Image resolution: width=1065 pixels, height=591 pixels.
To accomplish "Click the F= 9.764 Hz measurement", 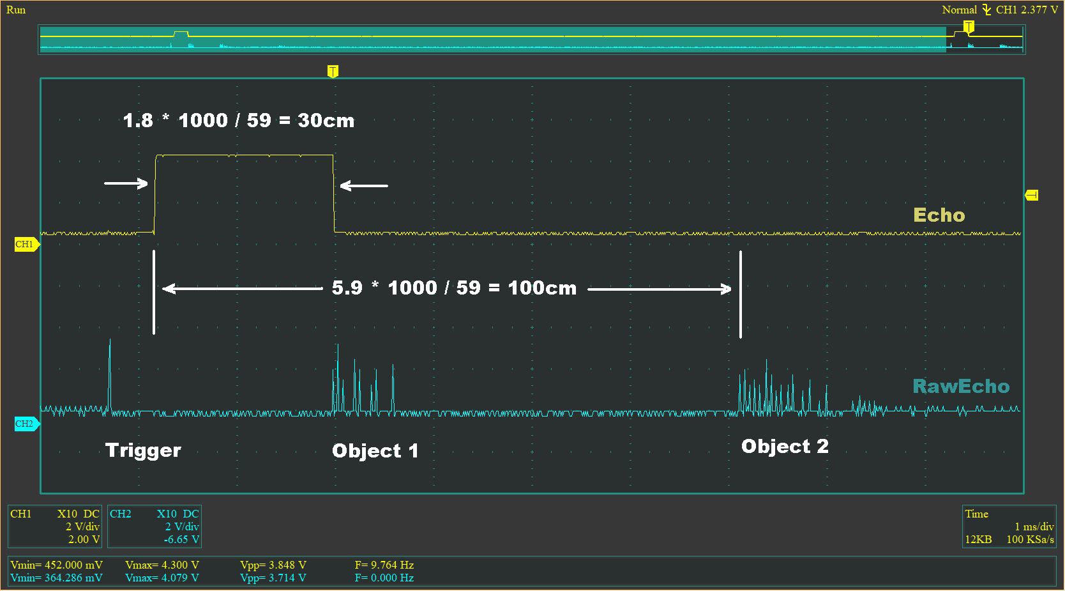I will 384,565.
